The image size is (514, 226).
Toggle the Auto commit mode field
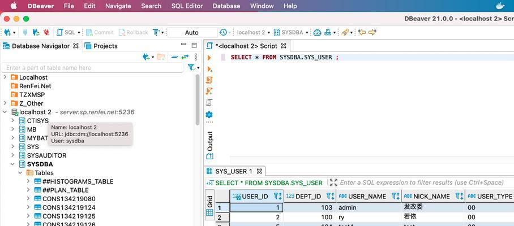pos(192,32)
